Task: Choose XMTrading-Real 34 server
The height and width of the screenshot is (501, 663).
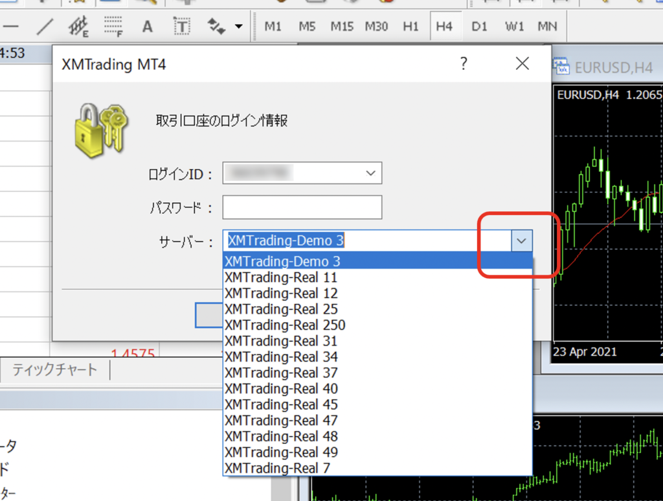Action: pyautogui.click(x=377, y=356)
